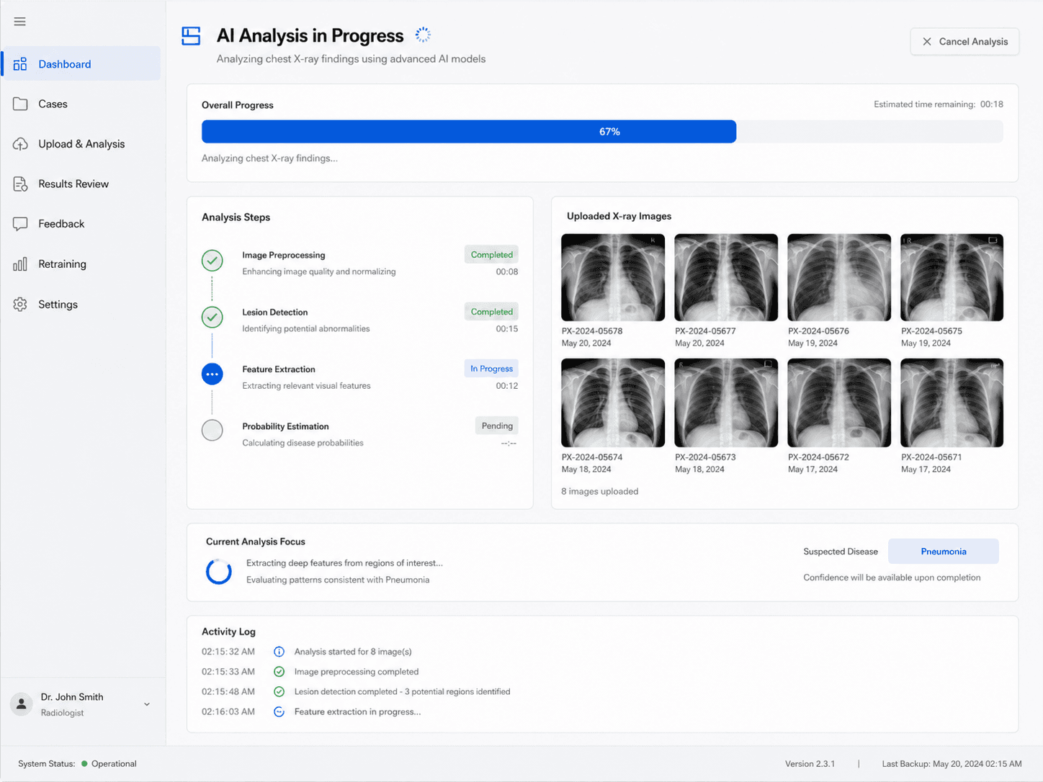Click the loading spinner beside the title
Viewport: 1043px width, 782px height.
[423, 35]
